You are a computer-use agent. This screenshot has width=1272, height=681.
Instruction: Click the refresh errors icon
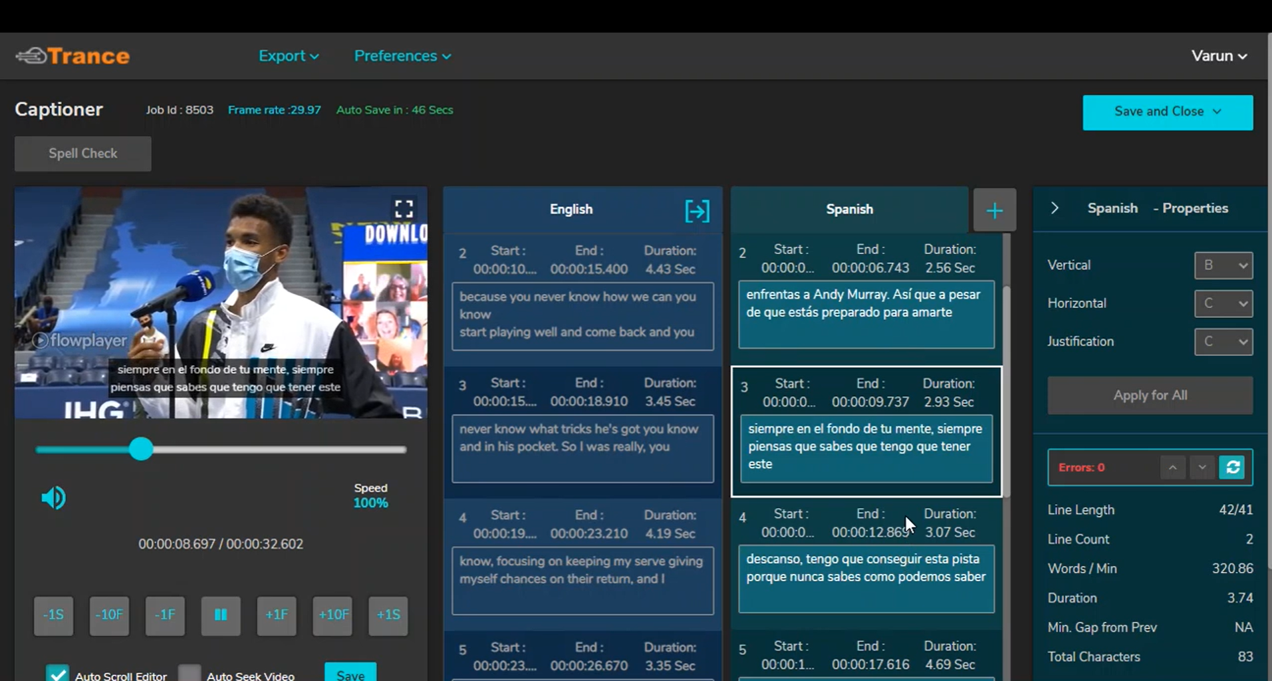[1232, 468]
